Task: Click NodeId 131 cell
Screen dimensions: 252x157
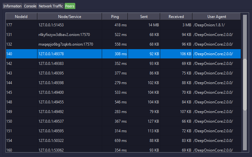Action: 21,35
